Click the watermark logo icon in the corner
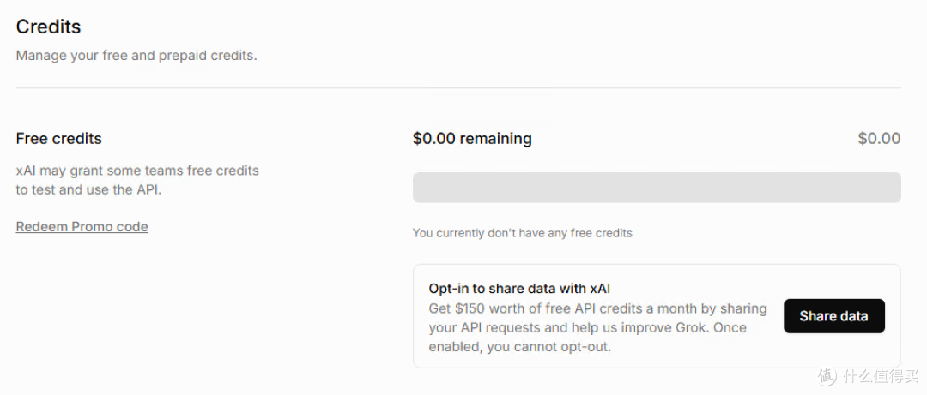The image size is (927, 395). 827,375
